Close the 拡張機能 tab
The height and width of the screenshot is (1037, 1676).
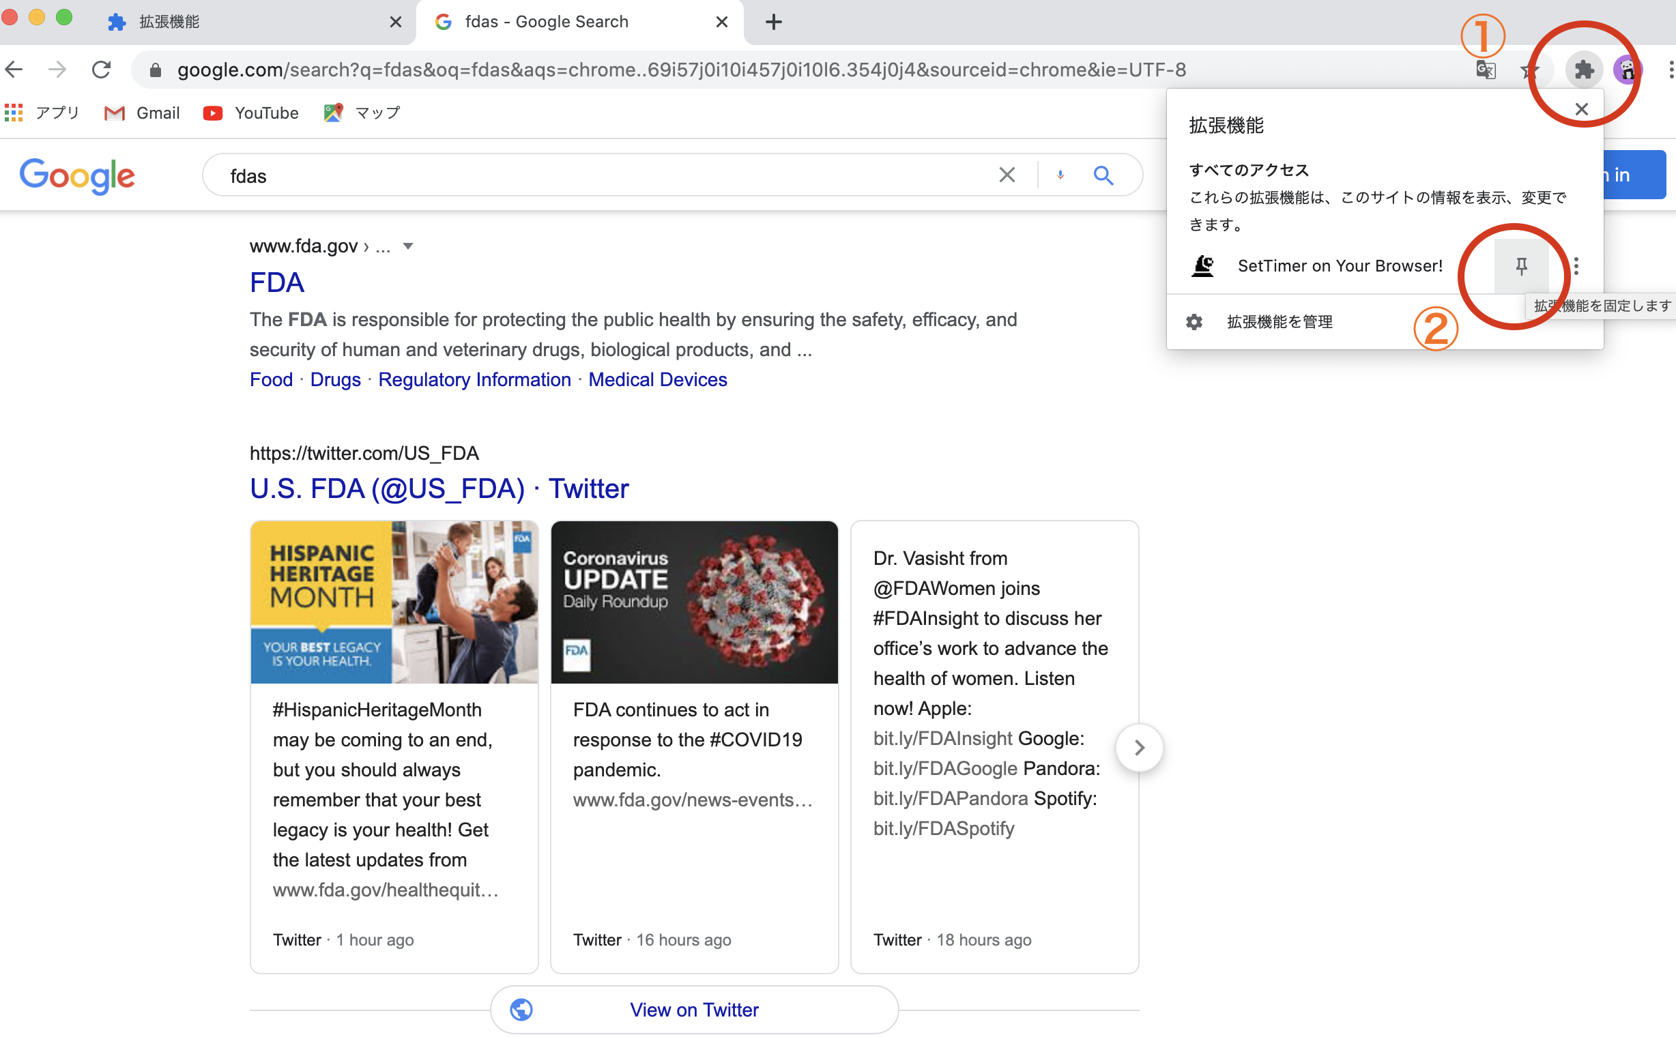tap(395, 22)
